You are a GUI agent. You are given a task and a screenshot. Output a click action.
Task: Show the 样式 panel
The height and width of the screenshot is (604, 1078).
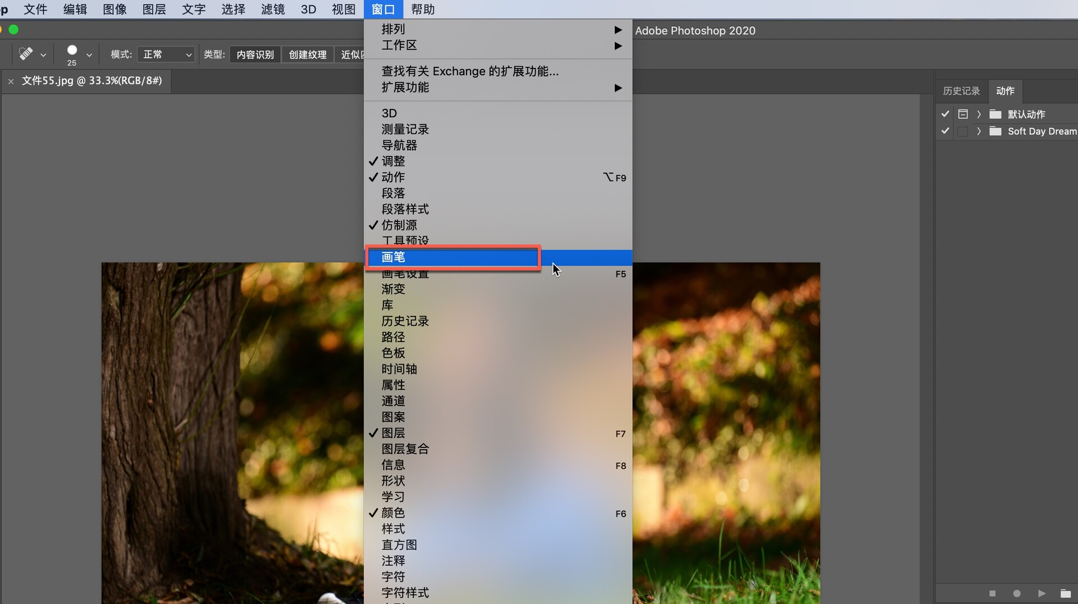click(x=498, y=529)
